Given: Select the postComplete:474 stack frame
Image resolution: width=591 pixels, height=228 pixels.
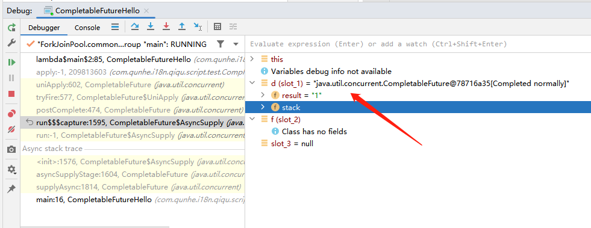Looking at the screenshot, I should (133, 110).
